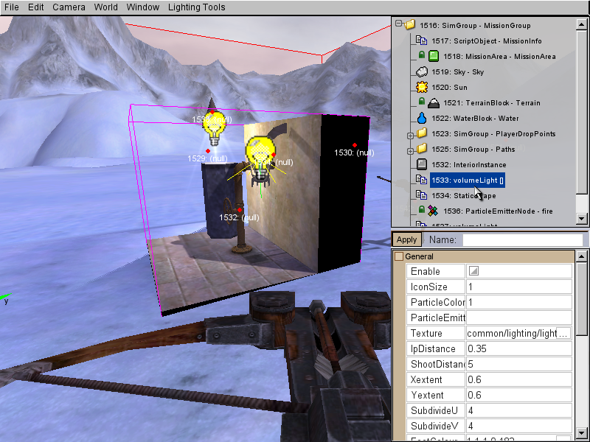Select the TerrainBlock mountain icon
This screenshot has width=590, height=442.
pyautogui.click(x=434, y=102)
